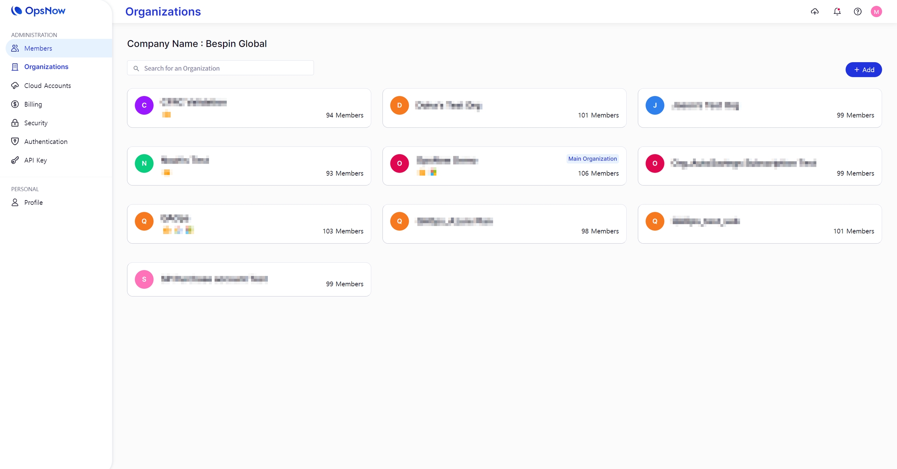Open the cloud upload icon in header
Image resolution: width=897 pixels, height=469 pixels.
point(814,12)
